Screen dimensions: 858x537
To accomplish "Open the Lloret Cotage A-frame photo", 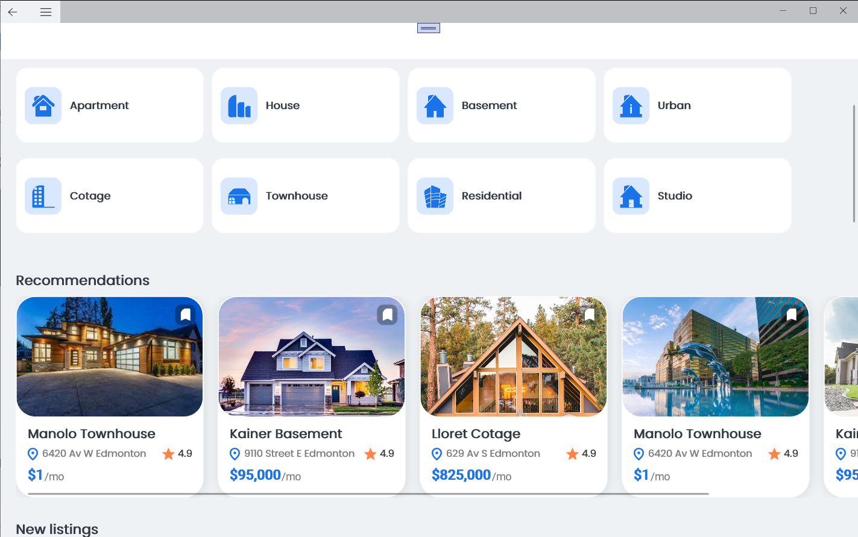I will point(514,356).
